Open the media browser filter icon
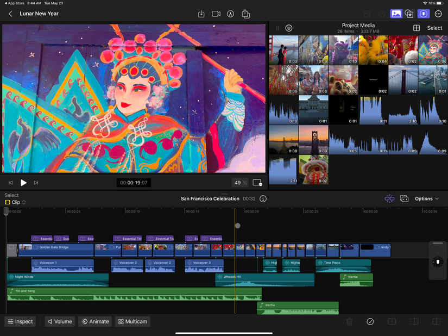 (x=289, y=28)
